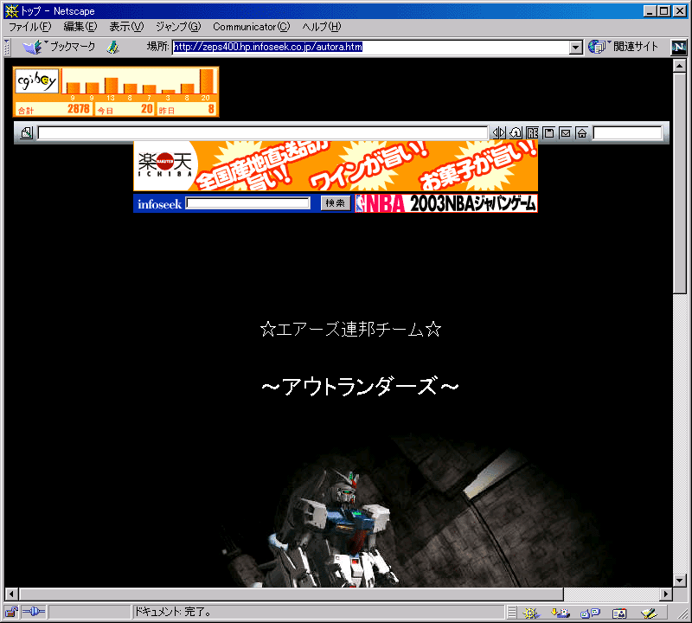Viewport: 692px width, 623px height.
Task: Click the Netscape N logo icon
Action: [x=679, y=47]
